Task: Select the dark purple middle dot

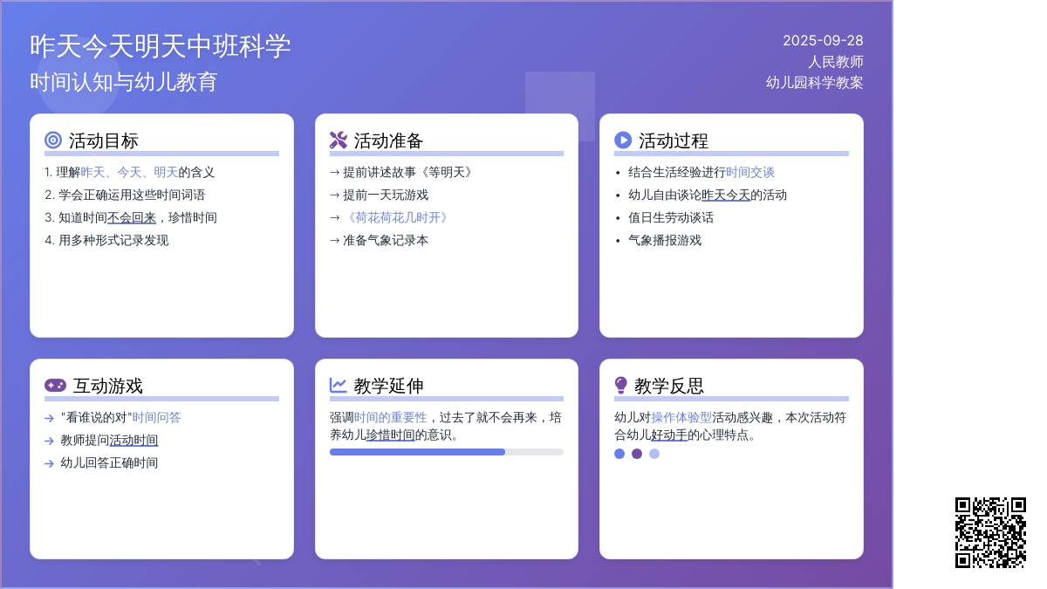Action: (x=636, y=454)
